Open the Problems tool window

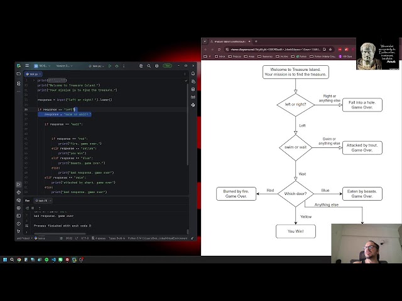tap(19, 224)
